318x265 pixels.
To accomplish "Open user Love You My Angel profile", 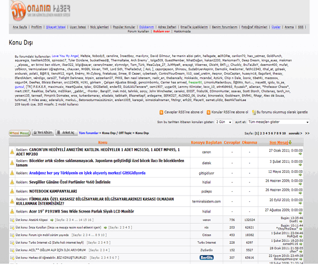I will pyautogui.click(x=65, y=56).
